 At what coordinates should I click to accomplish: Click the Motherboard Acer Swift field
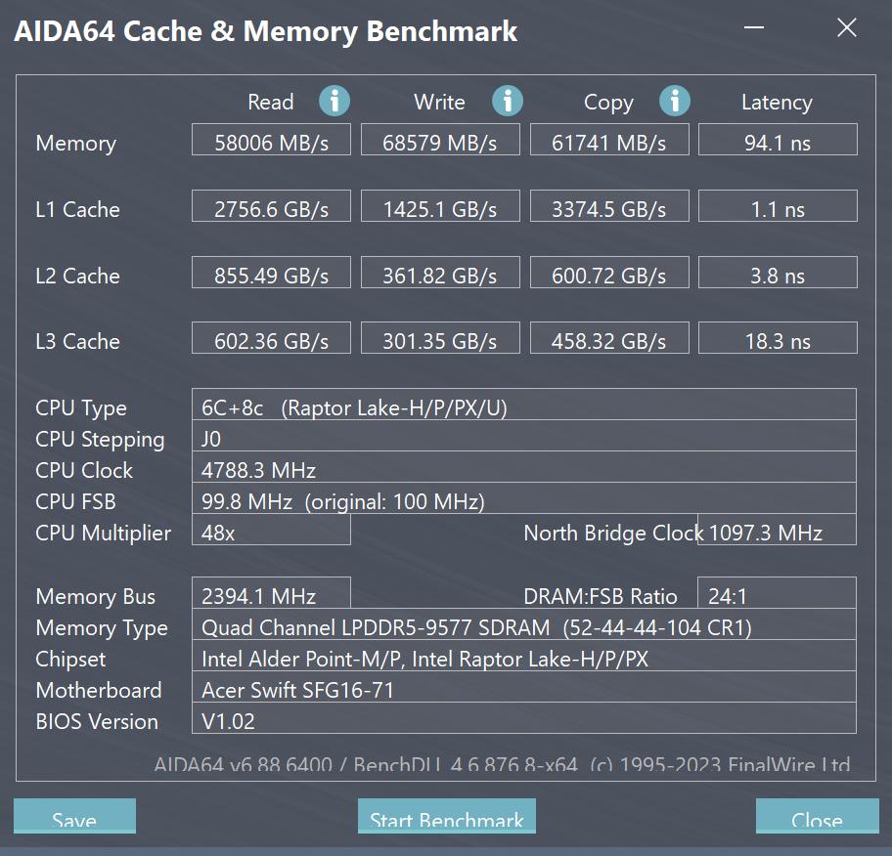(523, 689)
